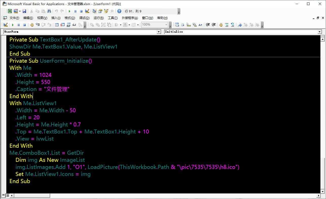Screen dimensions: 326x199
Task: Expand the Make Same Size dropdown arrow
Action: pos(138,25)
